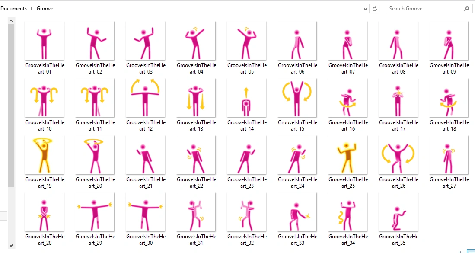Click the search magnifier icon
Viewport: 475px width, 253px height.
pyautogui.click(x=467, y=8)
